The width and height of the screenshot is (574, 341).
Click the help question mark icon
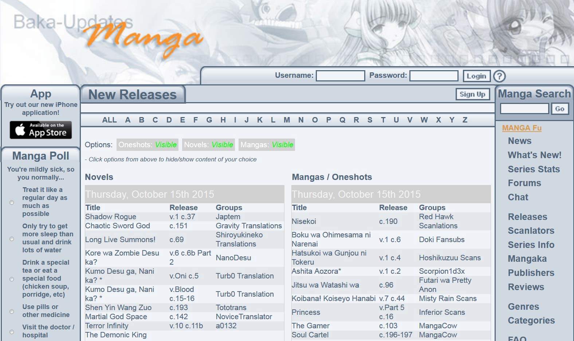pos(499,76)
